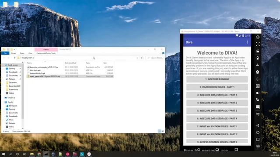The height and width of the screenshot is (157, 280).
Task: Select the open_gapps zip file row
Action: tap(70, 76)
